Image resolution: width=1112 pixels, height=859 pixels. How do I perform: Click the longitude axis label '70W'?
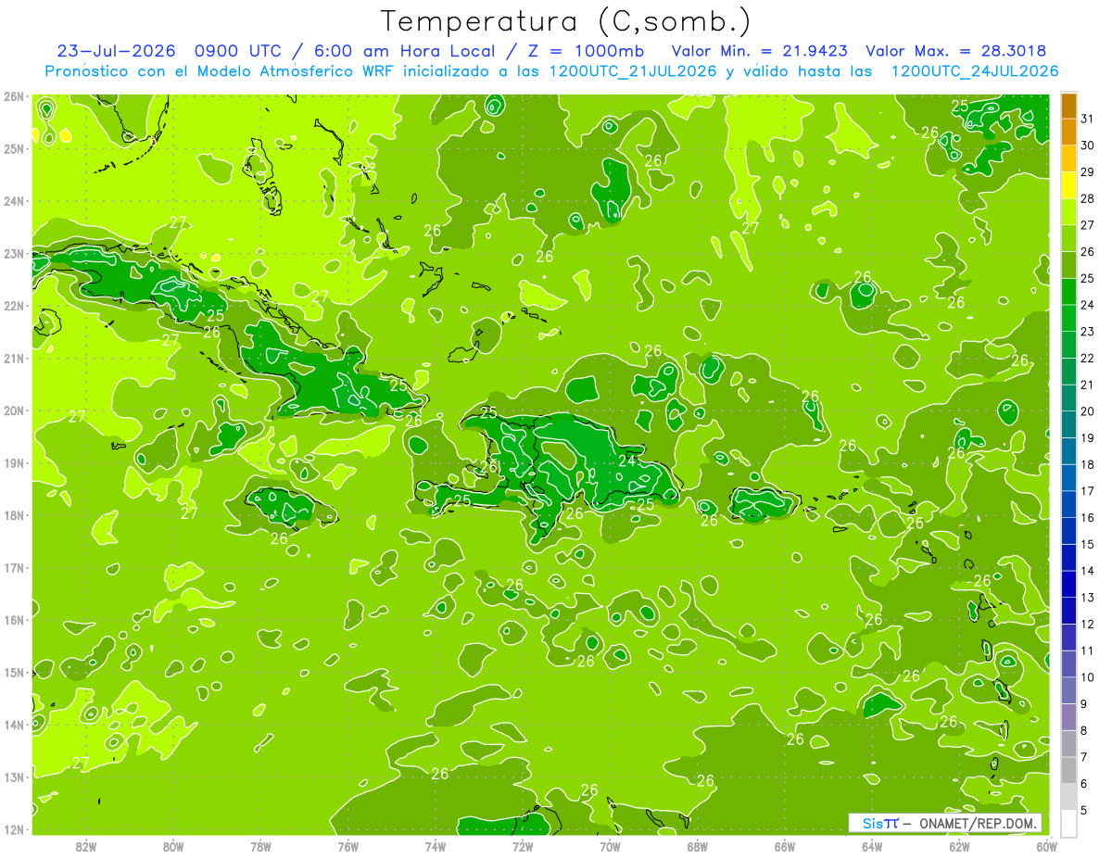click(x=610, y=846)
